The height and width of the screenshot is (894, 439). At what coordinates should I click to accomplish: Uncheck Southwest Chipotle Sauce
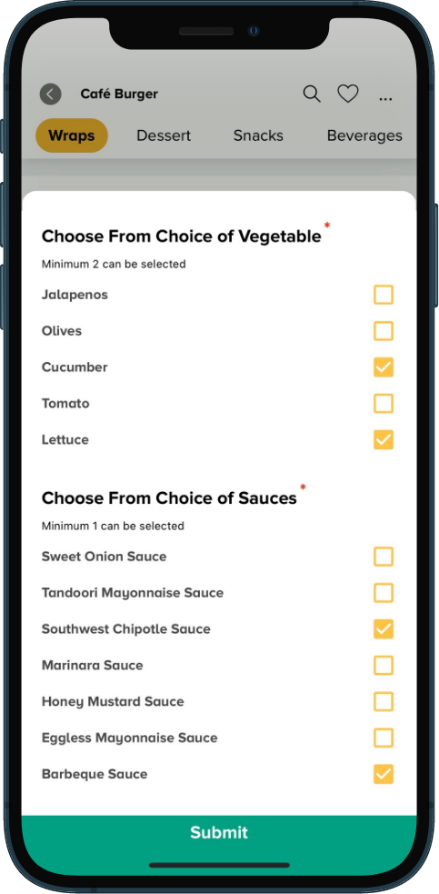pos(384,628)
